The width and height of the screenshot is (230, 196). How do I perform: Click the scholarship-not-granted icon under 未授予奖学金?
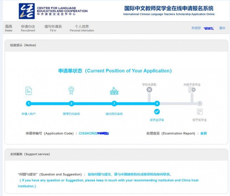192,90
